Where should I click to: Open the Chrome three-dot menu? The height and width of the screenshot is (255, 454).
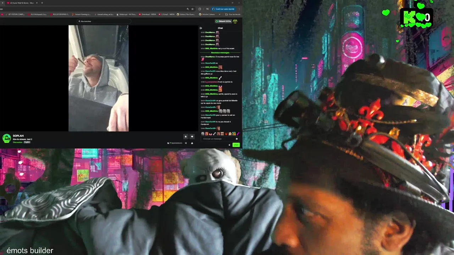point(239,9)
